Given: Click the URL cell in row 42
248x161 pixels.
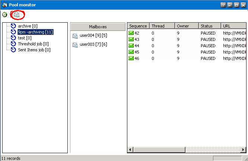Looking at the screenshot, I should tap(235, 33).
